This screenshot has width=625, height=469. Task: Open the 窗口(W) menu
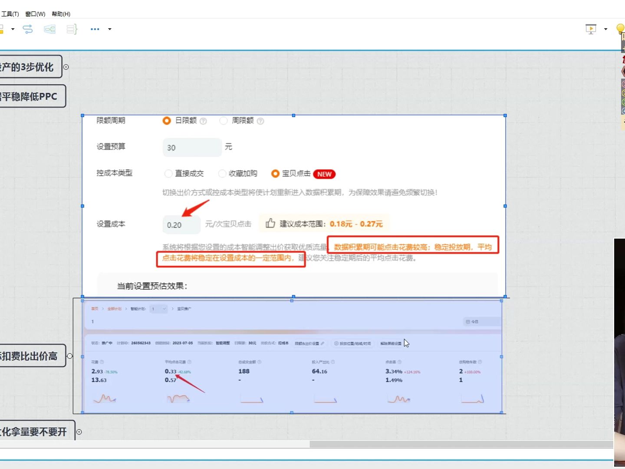[x=34, y=14]
